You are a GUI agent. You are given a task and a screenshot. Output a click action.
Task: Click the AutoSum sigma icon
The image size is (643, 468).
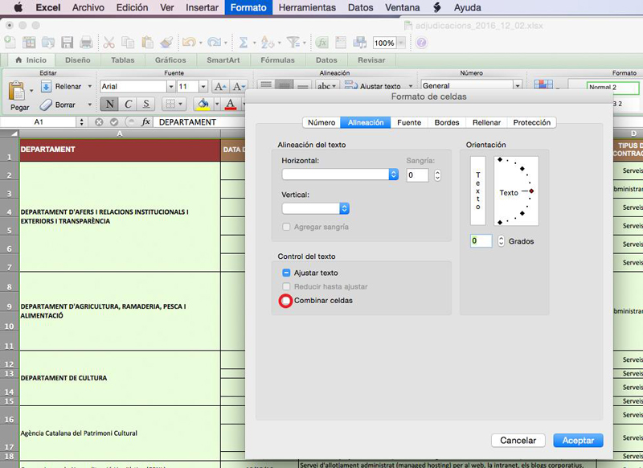point(244,43)
